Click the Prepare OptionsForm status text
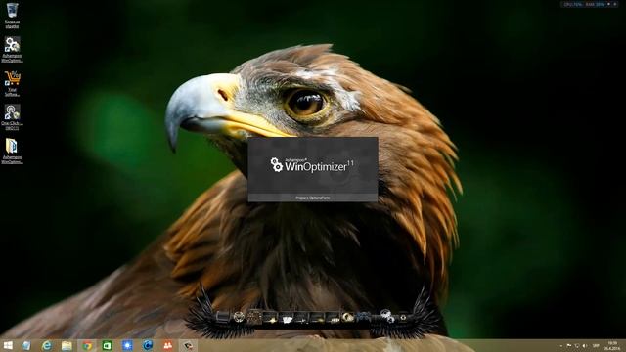Viewport: 626px width, 352px height. coord(313,198)
